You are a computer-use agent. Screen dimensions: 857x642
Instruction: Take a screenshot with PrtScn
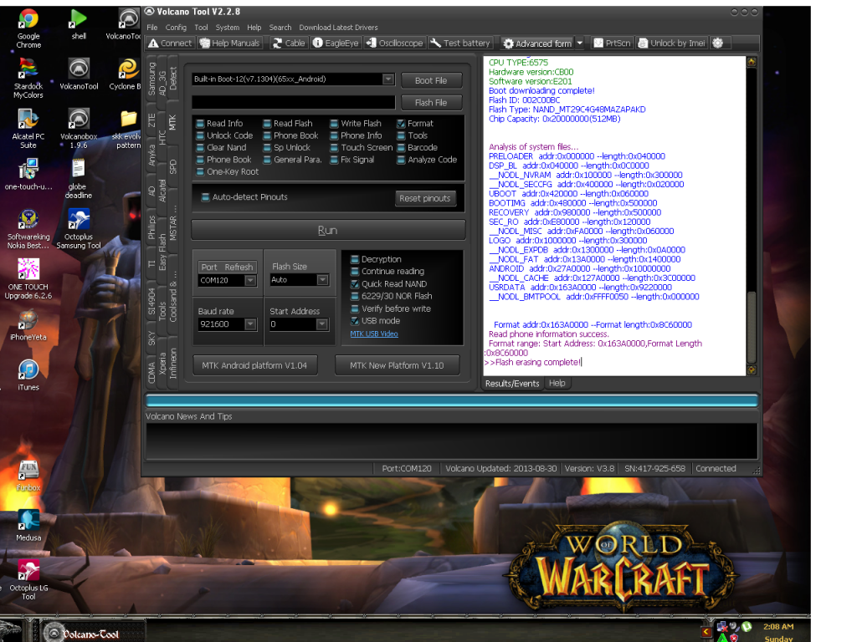(612, 43)
